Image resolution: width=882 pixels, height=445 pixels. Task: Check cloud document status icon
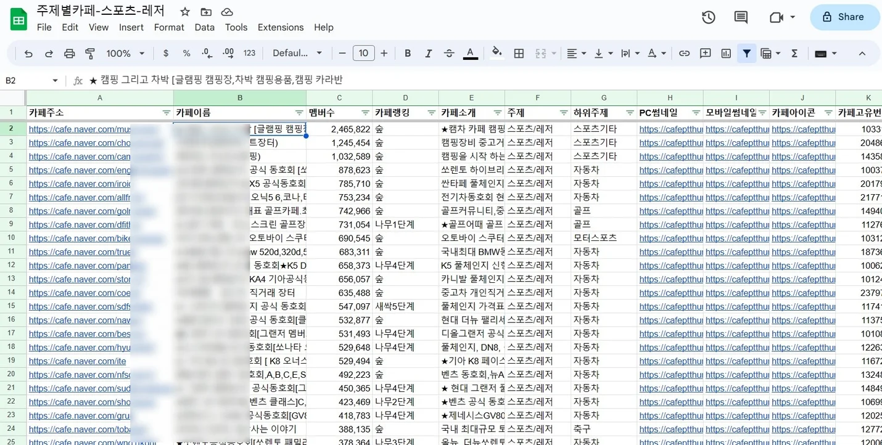(227, 12)
